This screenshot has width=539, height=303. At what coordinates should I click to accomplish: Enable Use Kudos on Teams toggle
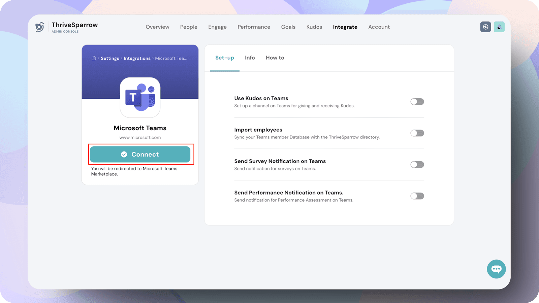coord(417,102)
